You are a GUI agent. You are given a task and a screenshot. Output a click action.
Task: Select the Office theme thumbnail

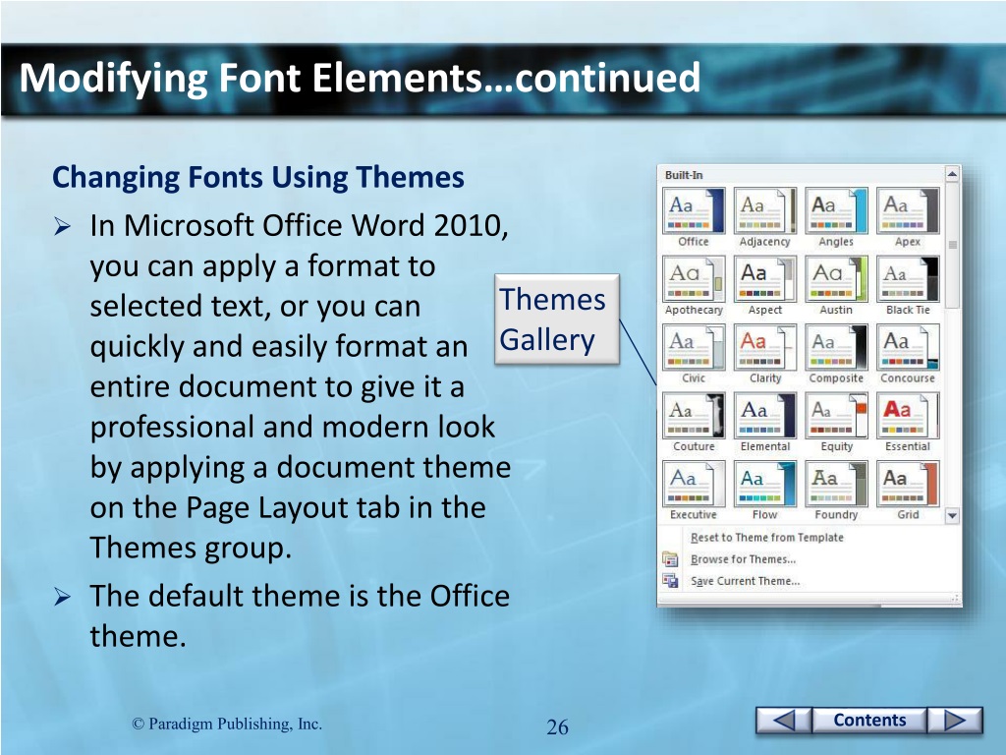pyautogui.click(x=694, y=210)
